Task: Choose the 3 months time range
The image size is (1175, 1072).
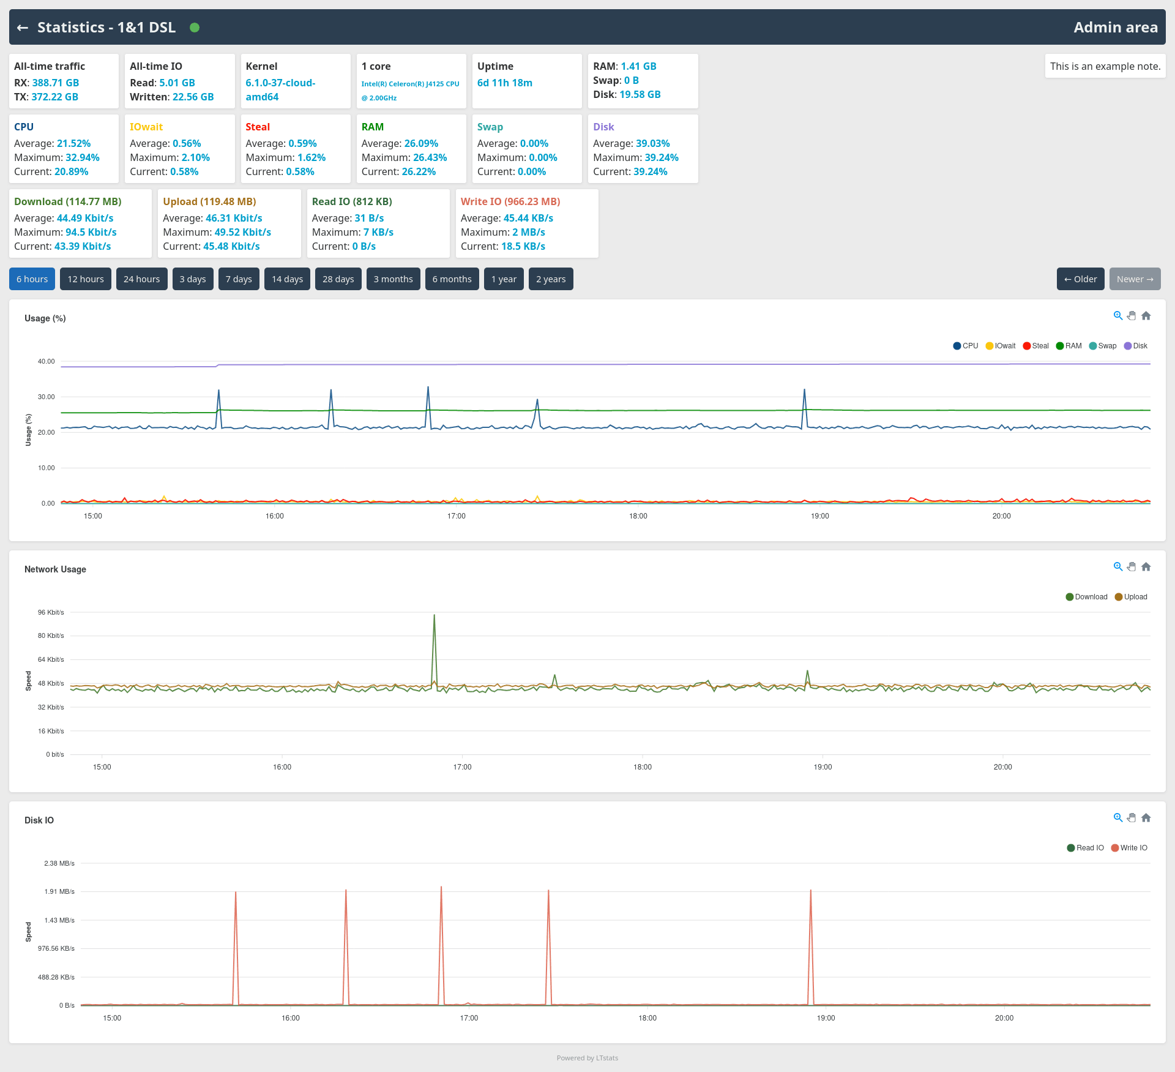Action: coord(393,279)
